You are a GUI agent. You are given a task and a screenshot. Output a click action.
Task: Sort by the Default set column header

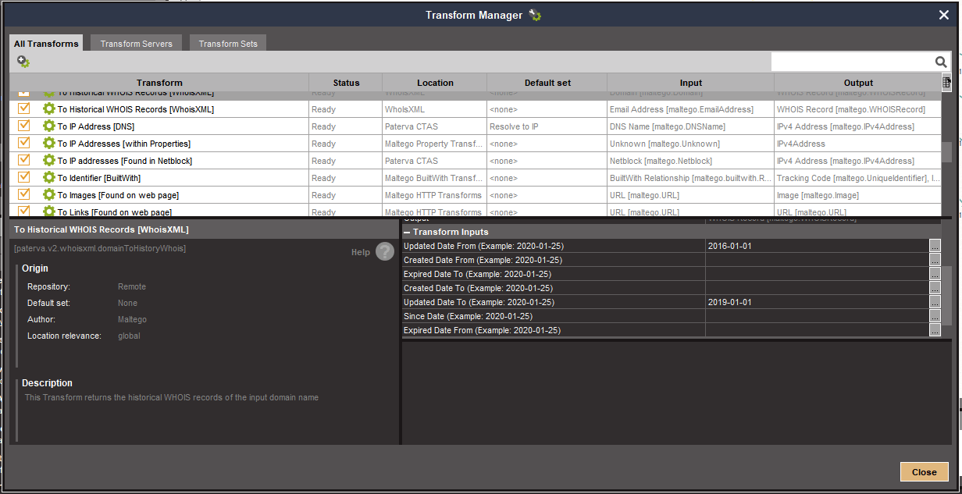click(x=547, y=83)
